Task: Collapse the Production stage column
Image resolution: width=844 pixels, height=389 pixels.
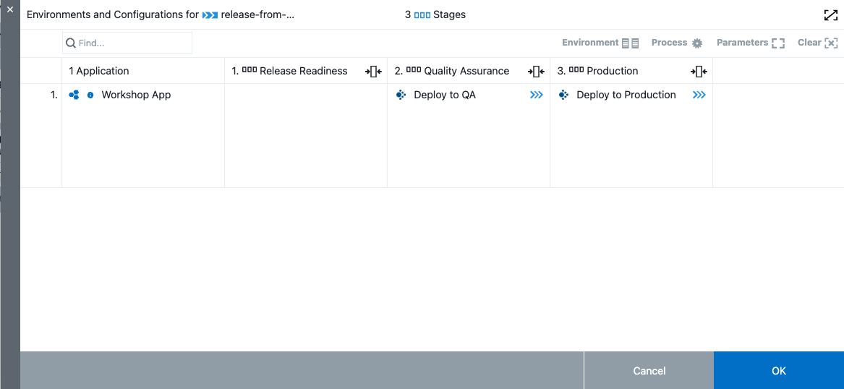Action: click(699, 71)
